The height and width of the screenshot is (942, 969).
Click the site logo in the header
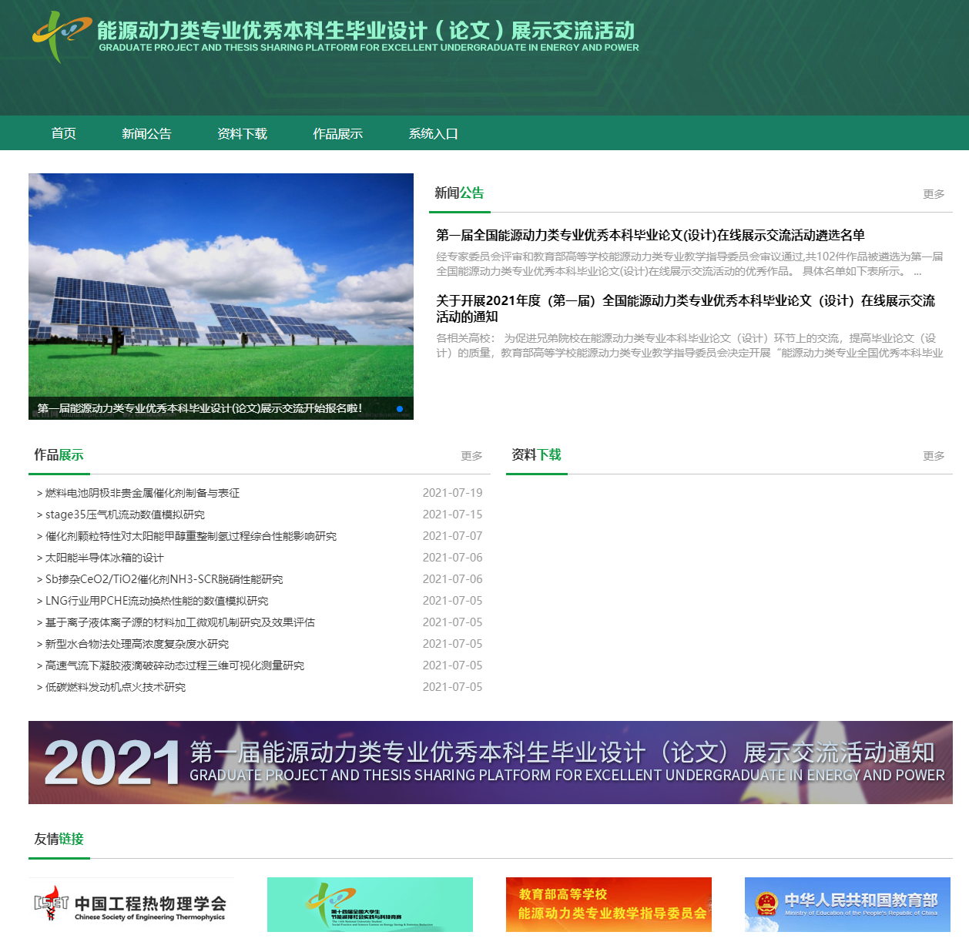(62, 35)
